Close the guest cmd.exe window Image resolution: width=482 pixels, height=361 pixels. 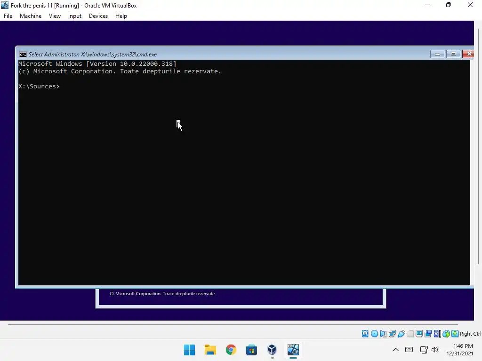[468, 54]
